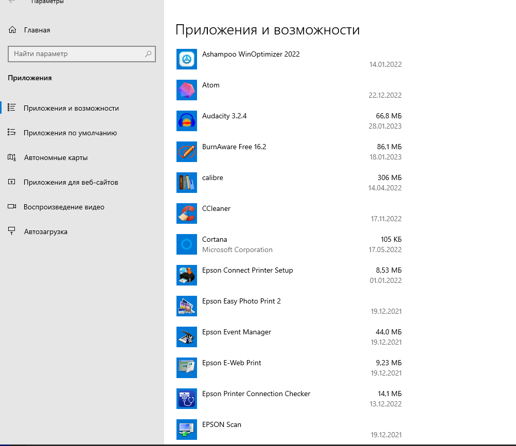Select Приложения и возможности in the sidebar

click(71, 109)
